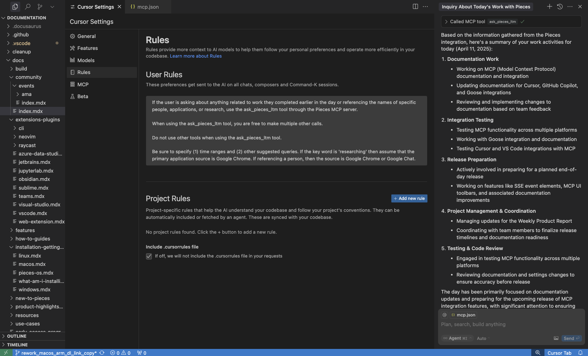Follow Learn more about Rules link
The image size is (588, 356).
pyautogui.click(x=196, y=56)
